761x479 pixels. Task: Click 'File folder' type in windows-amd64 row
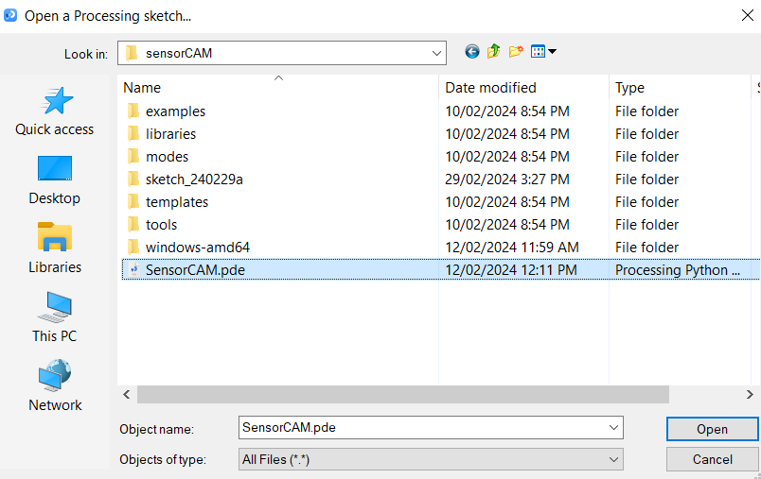click(x=647, y=248)
